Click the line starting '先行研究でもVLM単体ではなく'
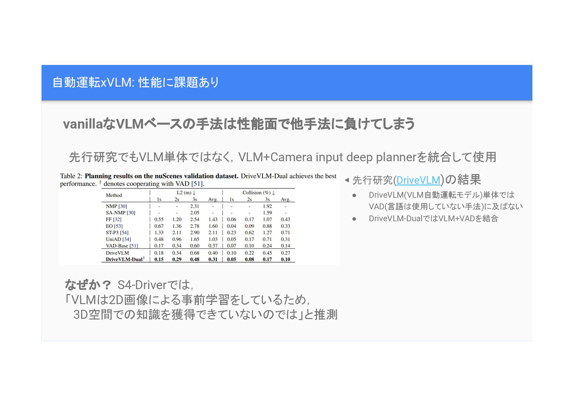 [x=283, y=157]
